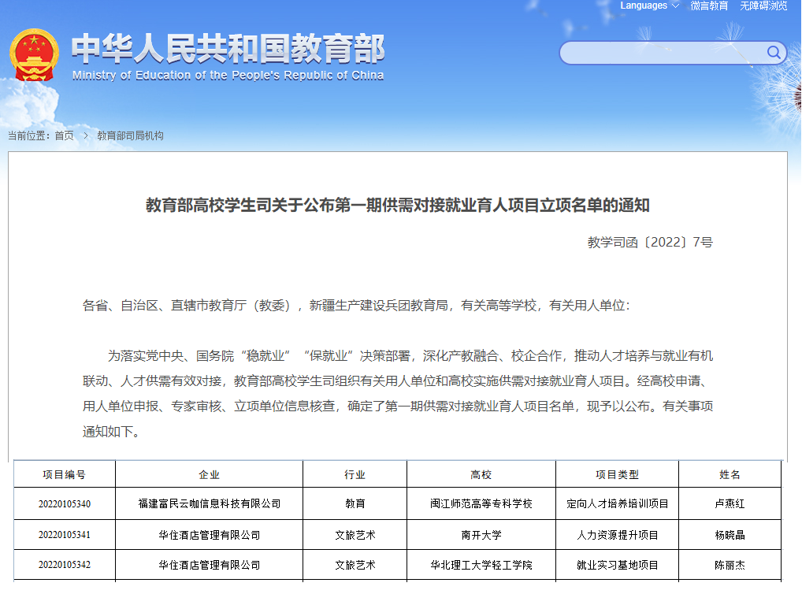Viewport: 802px width, 594px height.
Task: Click 就业实习基地项目 cell
Action: click(x=618, y=565)
